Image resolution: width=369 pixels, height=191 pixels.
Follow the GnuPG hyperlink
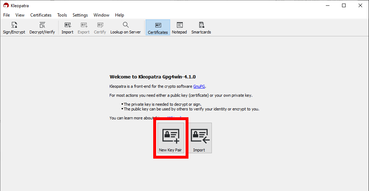click(x=199, y=86)
